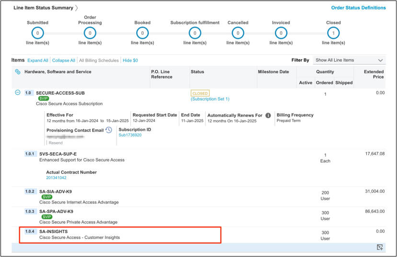Click All Billing Schedules option
Viewport: 397px width, 257px height.
pyautogui.click(x=99, y=60)
